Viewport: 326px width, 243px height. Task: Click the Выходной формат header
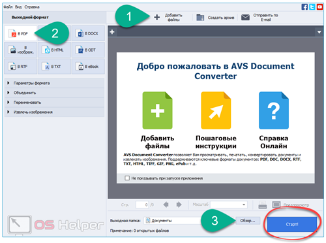coord(30,17)
